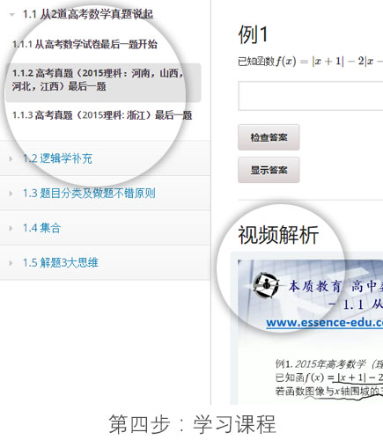This screenshot has height=440, width=383.
Task: Open the 1.5 解题3大思维 section title
Action: (x=61, y=262)
